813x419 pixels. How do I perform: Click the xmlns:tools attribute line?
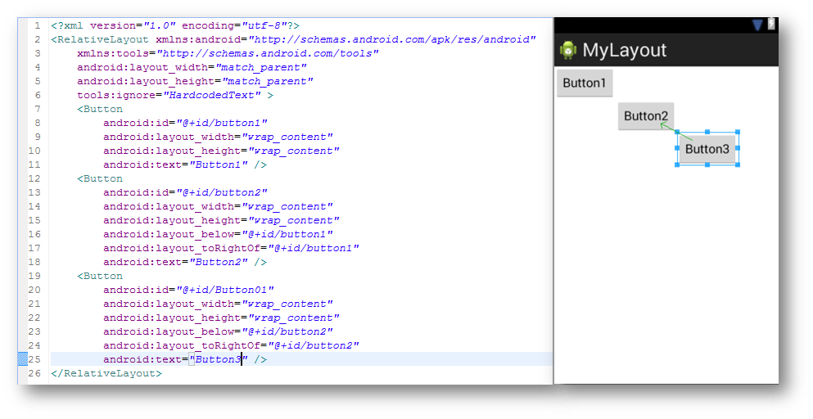pyautogui.click(x=228, y=53)
